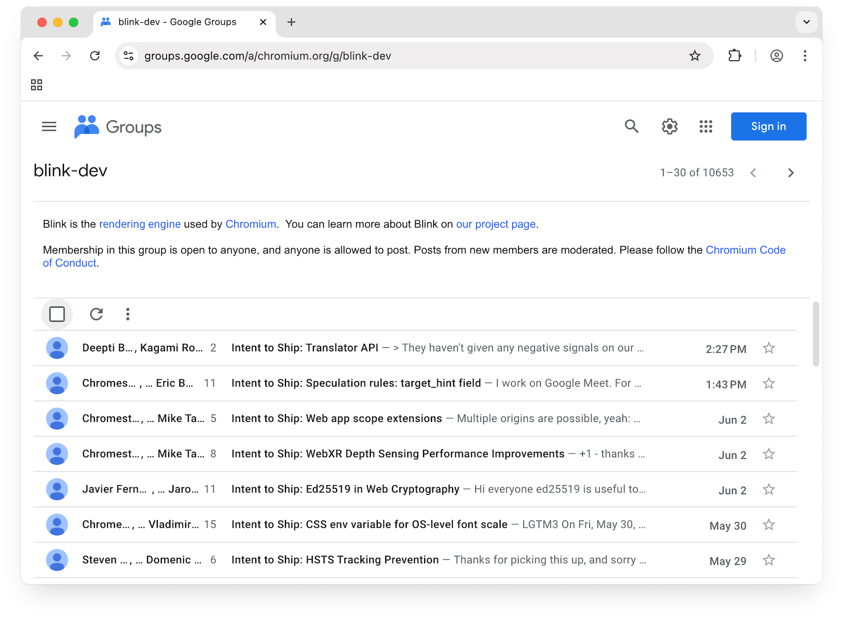Go to next page of conversations

790,173
